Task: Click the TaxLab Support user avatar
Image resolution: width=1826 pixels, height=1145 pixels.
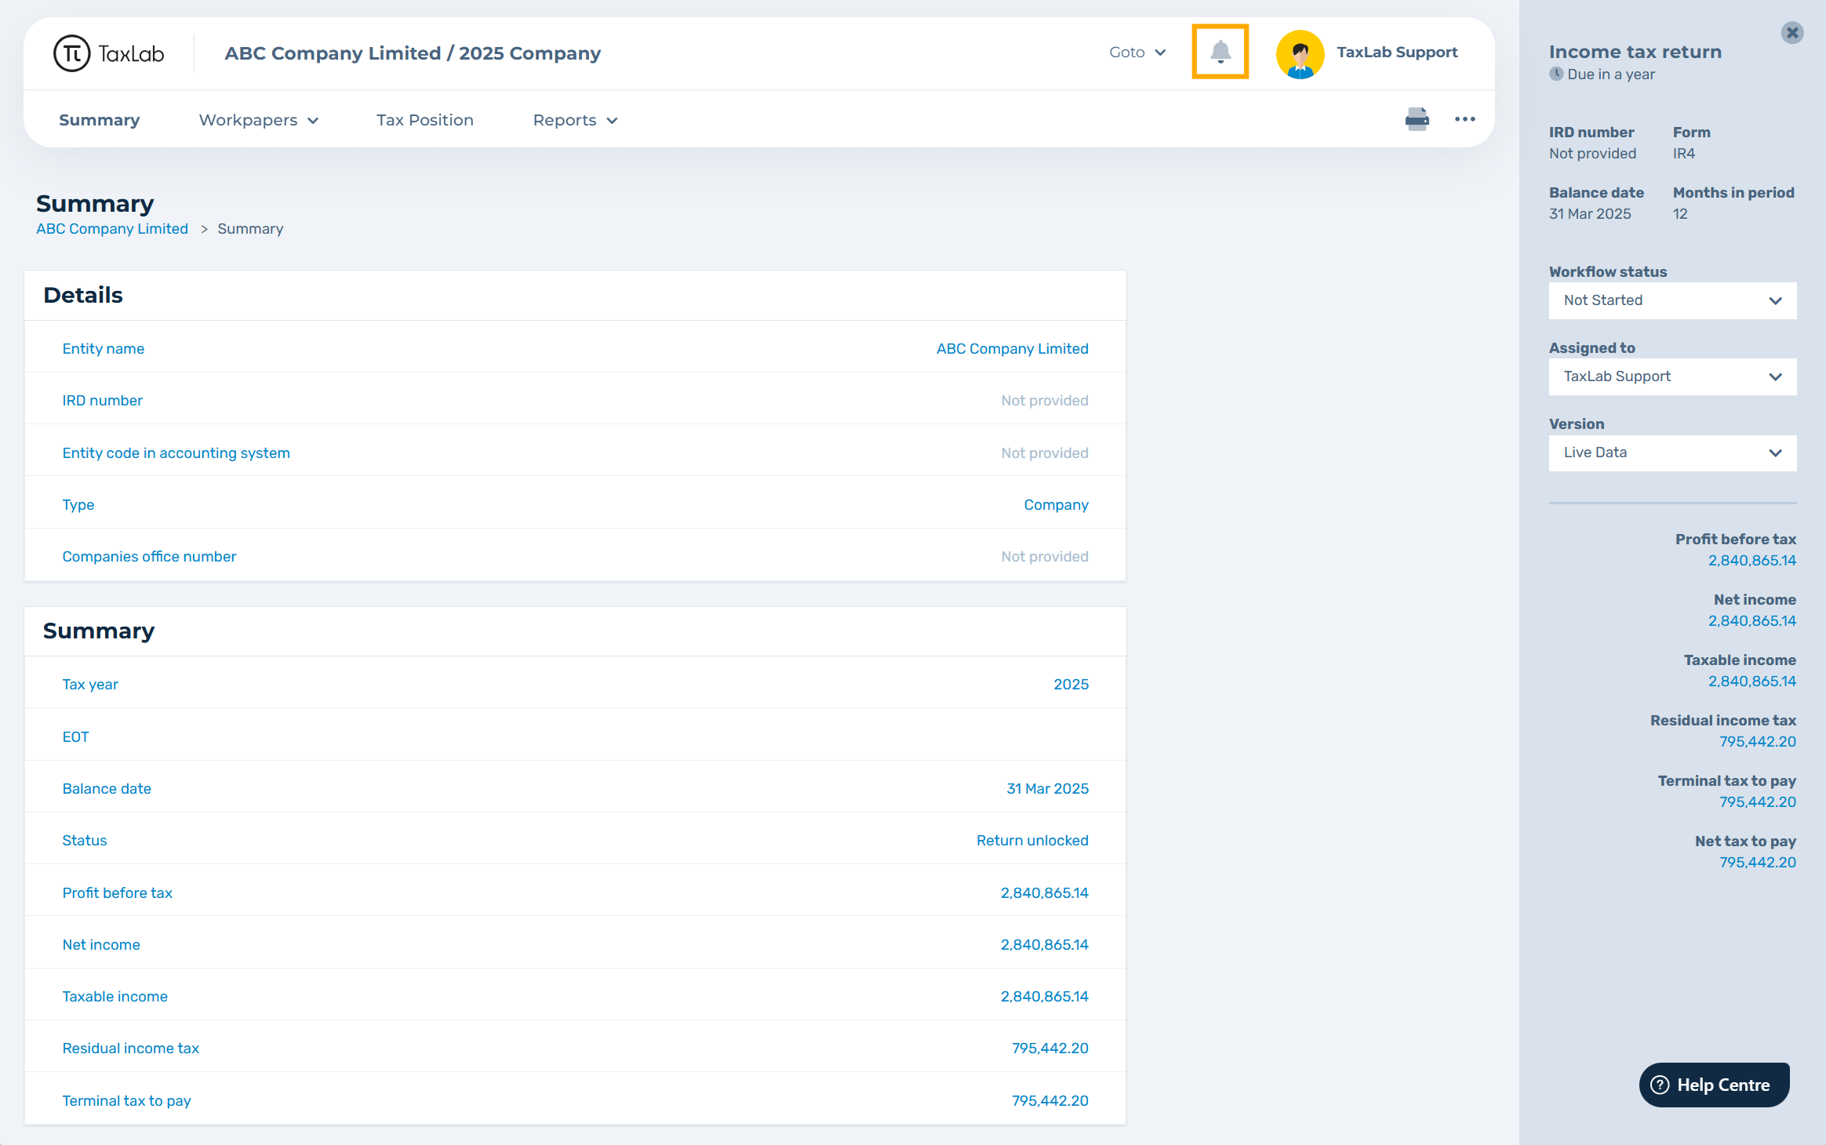Action: pyautogui.click(x=1300, y=53)
